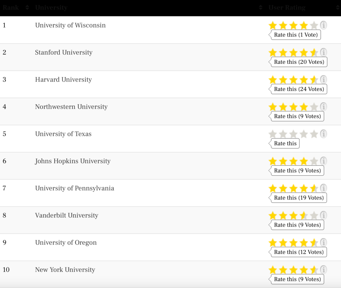Show rating info for New York University
This screenshot has height=288, width=341.
pyautogui.click(x=323, y=270)
